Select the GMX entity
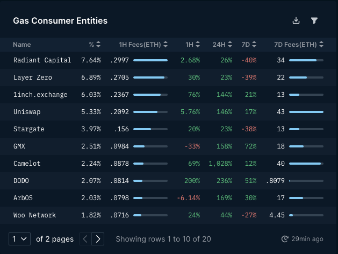The height and width of the screenshot is (254, 338). click(19, 146)
